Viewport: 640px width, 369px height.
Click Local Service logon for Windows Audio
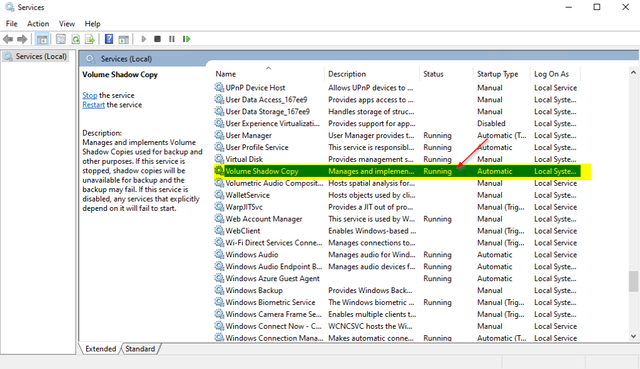(x=556, y=254)
